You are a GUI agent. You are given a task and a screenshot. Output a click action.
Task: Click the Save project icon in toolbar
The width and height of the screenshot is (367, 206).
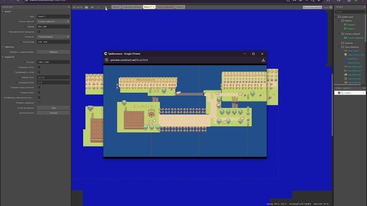(x=87, y=7)
